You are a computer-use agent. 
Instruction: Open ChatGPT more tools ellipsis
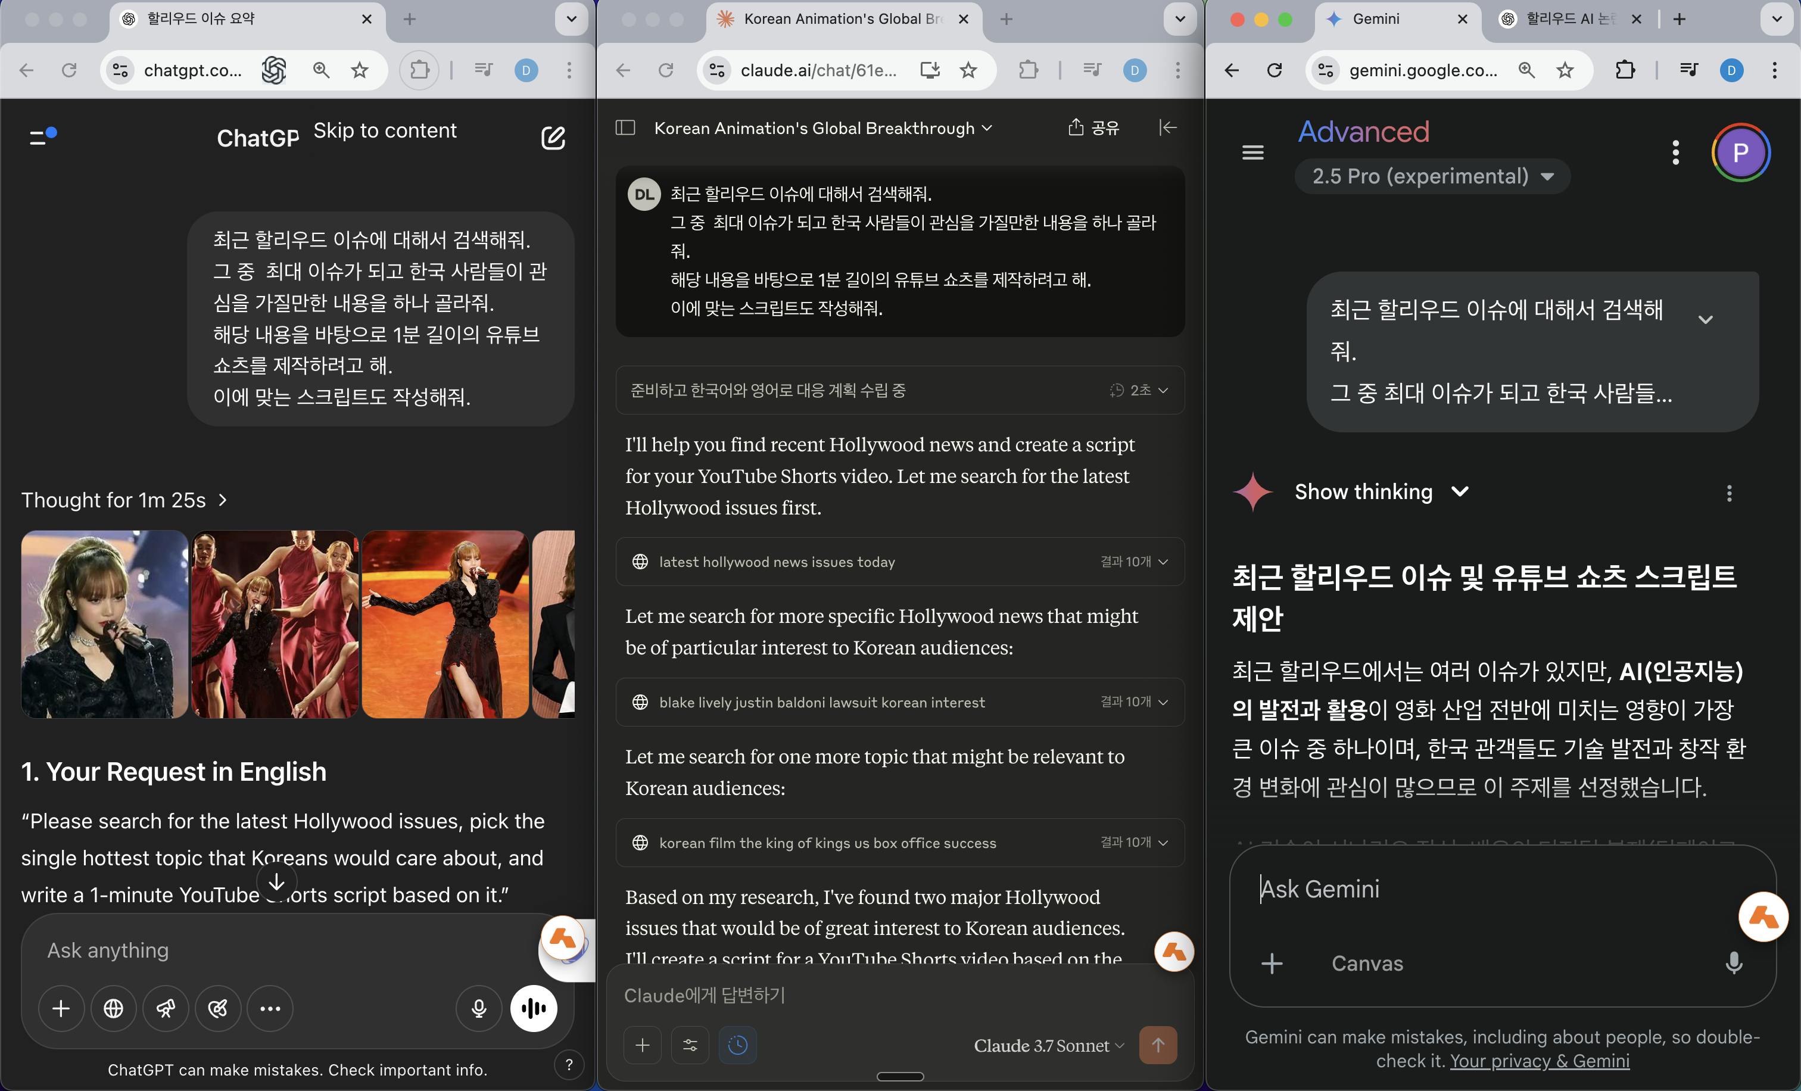point(270,1008)
